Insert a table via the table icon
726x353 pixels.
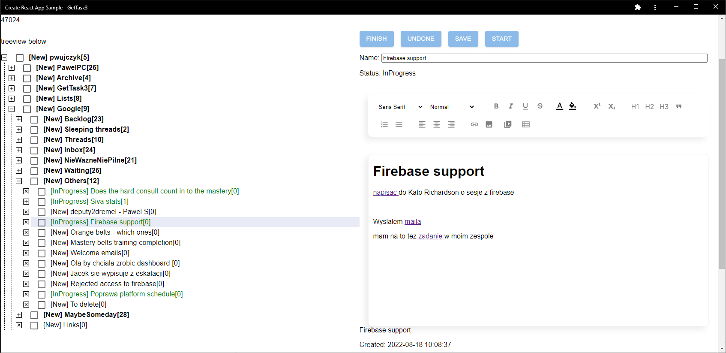(x=526, y=124)
